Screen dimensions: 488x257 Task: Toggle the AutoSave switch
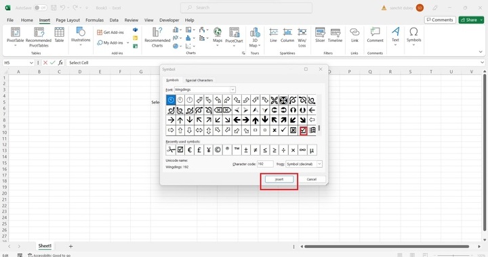(x=40, y=7)
